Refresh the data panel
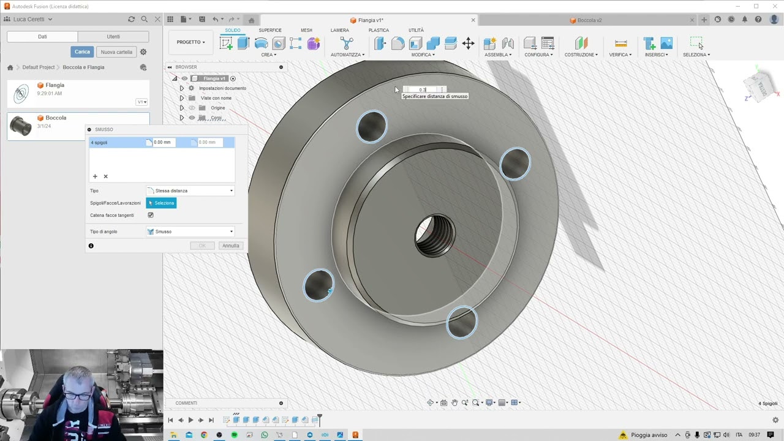784x441 pixels. 131,20
